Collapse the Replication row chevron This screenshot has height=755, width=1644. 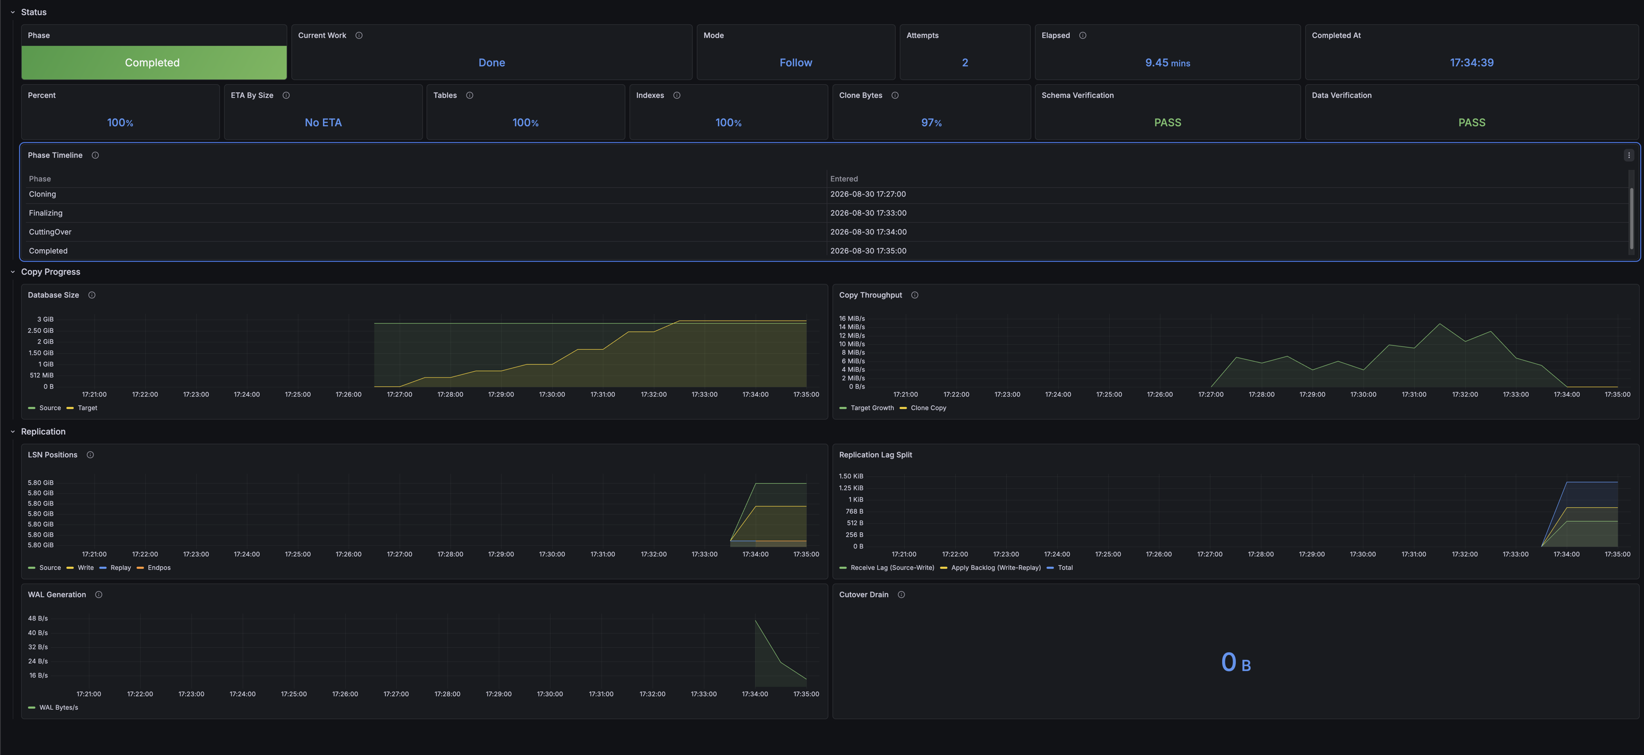coord(13,432)
